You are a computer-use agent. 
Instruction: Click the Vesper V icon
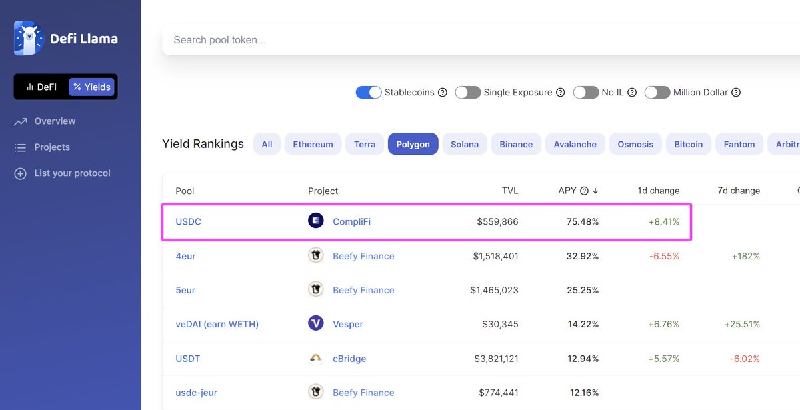tap(315, 324)
